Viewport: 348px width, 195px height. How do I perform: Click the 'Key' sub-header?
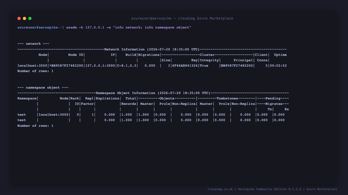click(x=194, y=60)
